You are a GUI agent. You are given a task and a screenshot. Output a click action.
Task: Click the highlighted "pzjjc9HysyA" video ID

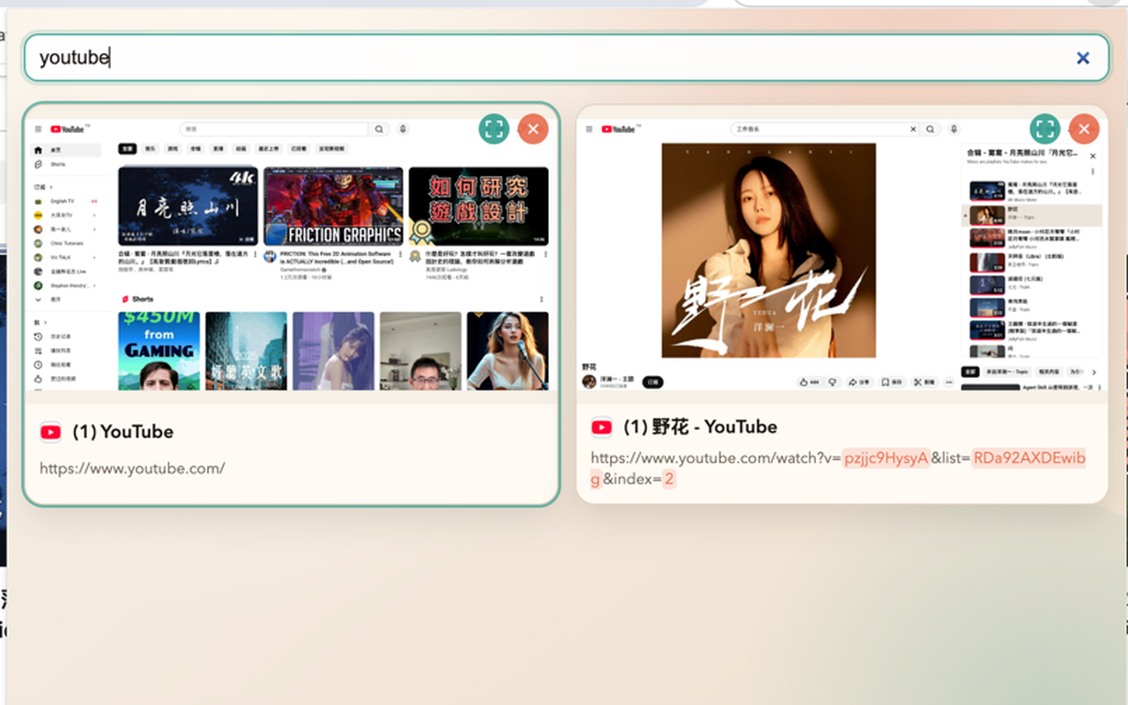(886, 458)
